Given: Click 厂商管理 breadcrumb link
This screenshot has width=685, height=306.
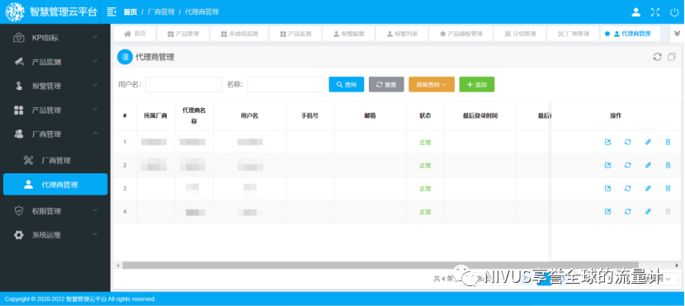Looking at the screenshot, I should pyautogui.click(x=161, y=12).
